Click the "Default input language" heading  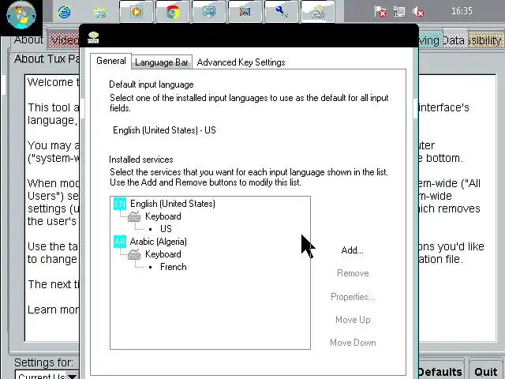click(x=151, y=84)
